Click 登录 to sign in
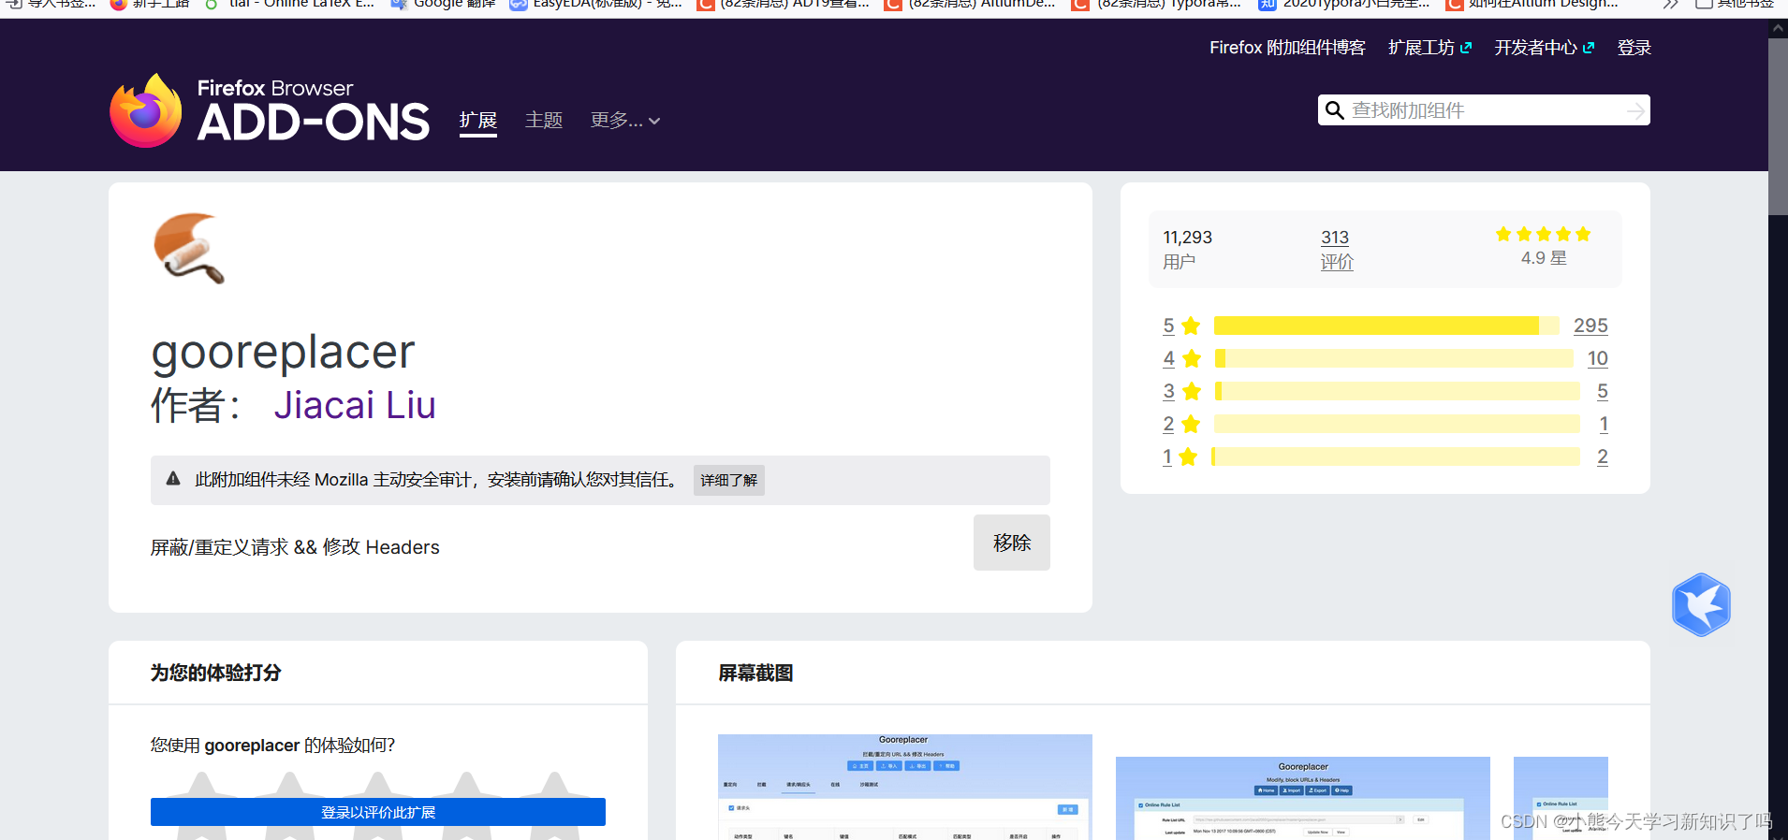This screenshot has width=1788, height=840. (1634, 48)
